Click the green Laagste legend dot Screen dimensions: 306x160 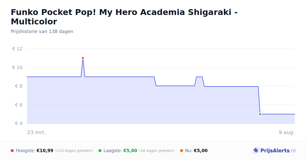(100, 151)
